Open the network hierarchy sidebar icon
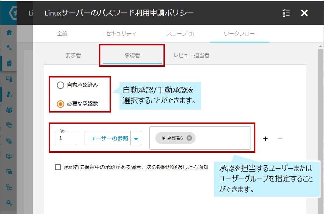This screenshot has height=214, width=324. click(9, 187)
